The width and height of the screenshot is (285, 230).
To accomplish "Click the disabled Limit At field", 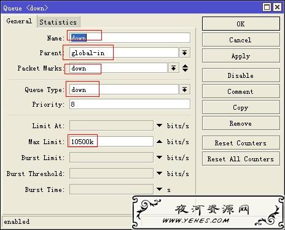I will coord(111,125).
